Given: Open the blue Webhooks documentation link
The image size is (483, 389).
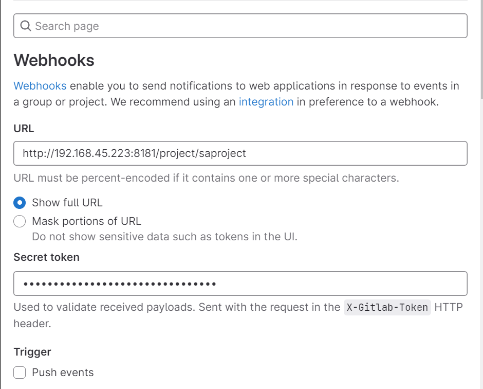Looking at the screenshot, I should point(40,85).
